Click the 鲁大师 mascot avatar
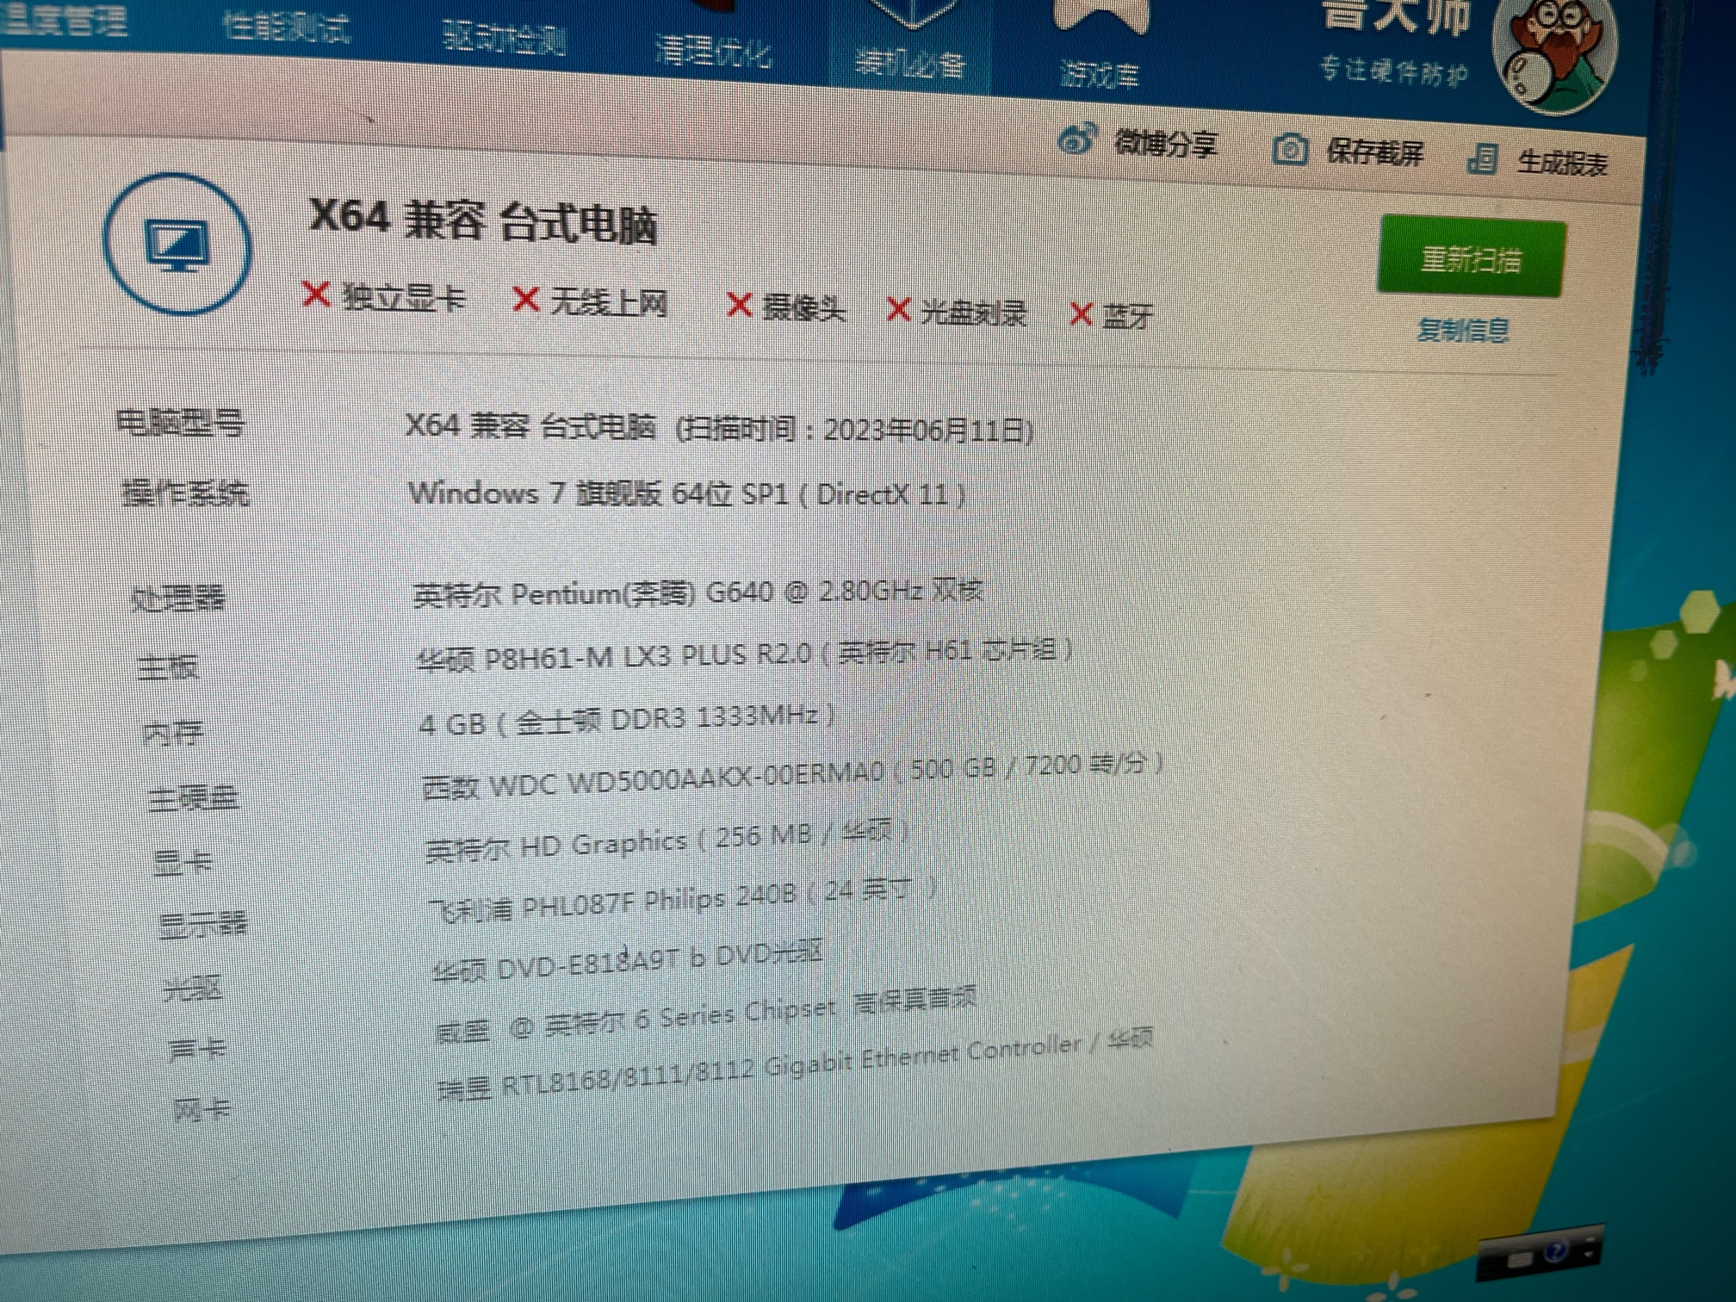 click(1556, 53)
